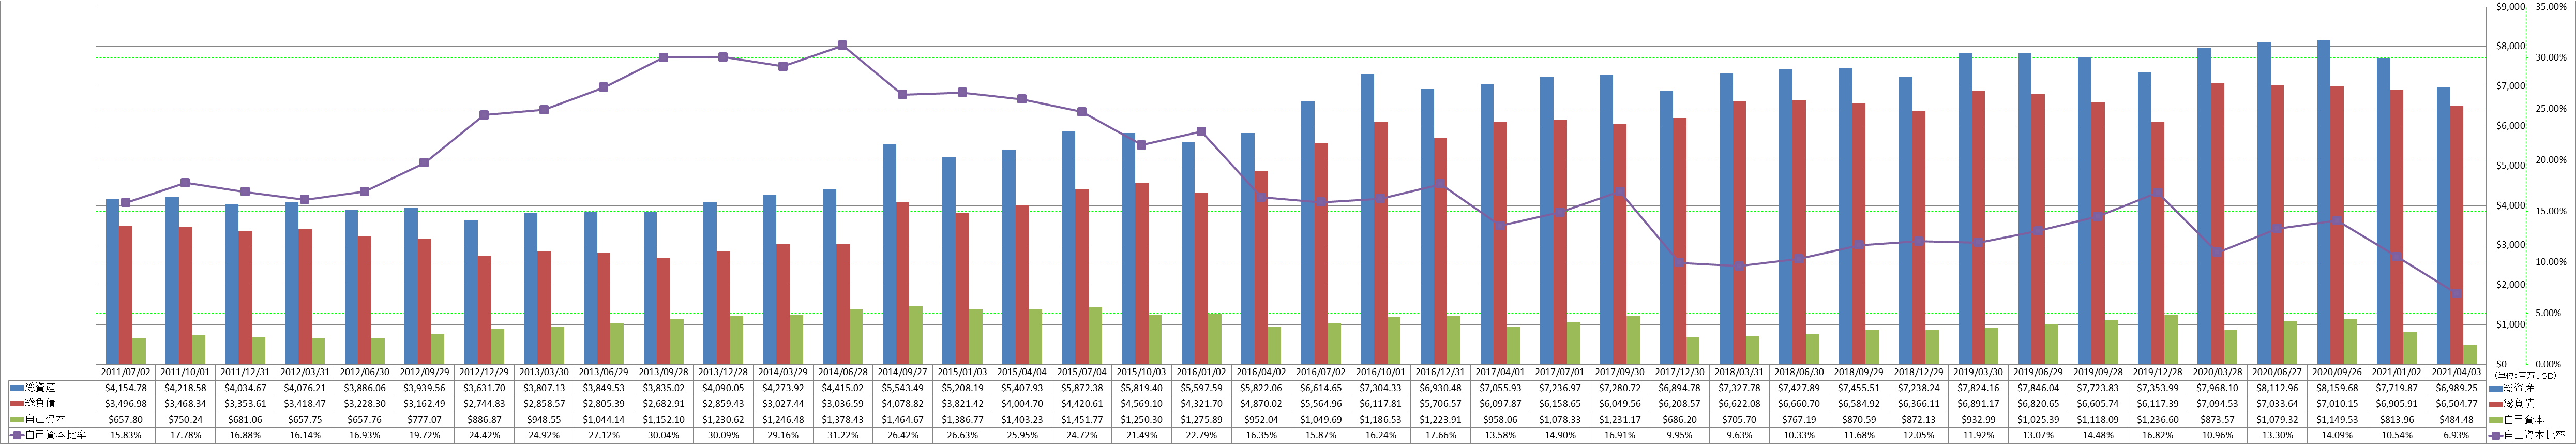2576x444 pixels.
Task: Click the 31.22% equity ratio cell
Action: 843,436
